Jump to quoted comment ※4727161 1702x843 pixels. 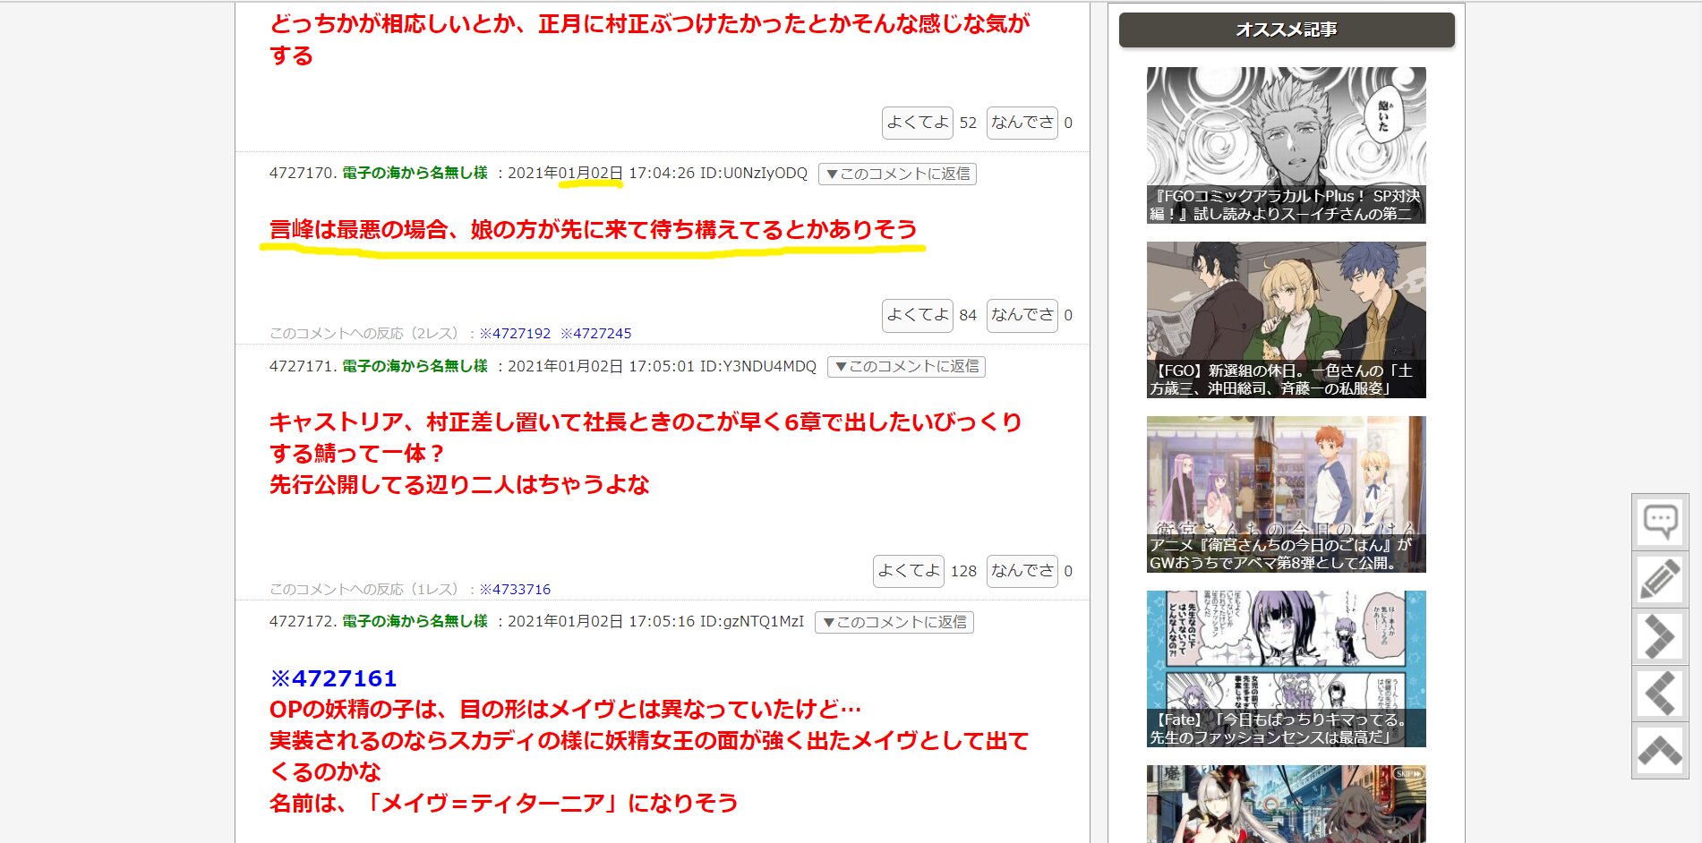pos(333,678)
